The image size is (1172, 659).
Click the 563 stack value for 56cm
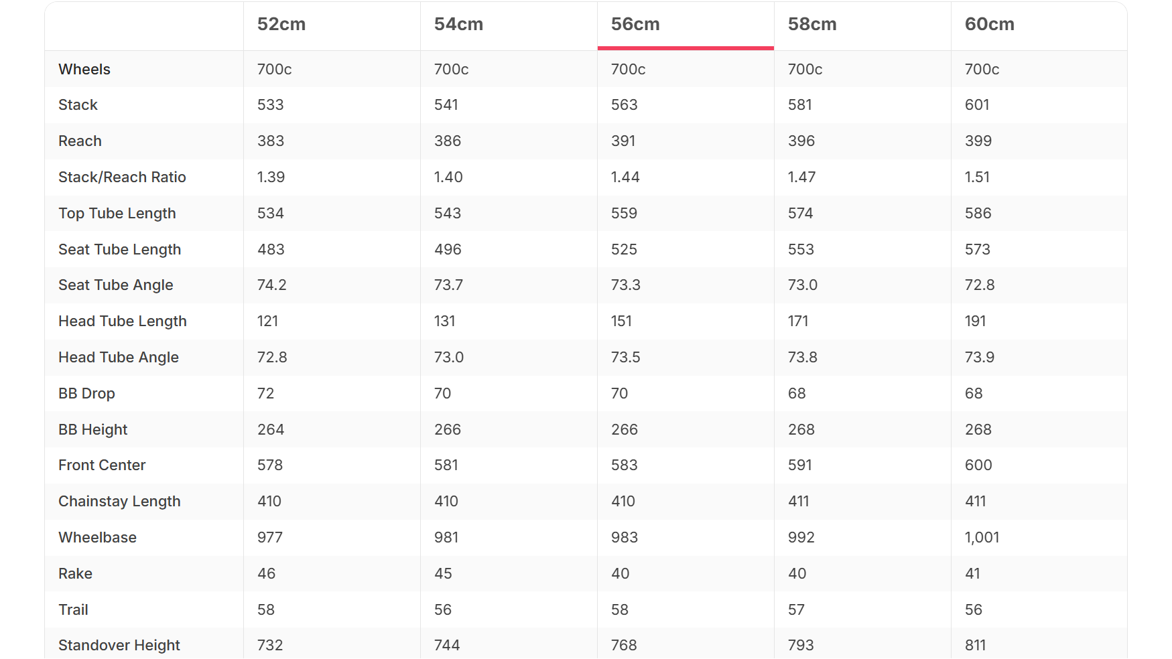[624, 104]
